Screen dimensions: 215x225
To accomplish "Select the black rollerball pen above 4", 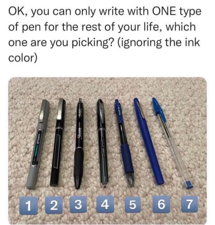I will coord(103,143).
